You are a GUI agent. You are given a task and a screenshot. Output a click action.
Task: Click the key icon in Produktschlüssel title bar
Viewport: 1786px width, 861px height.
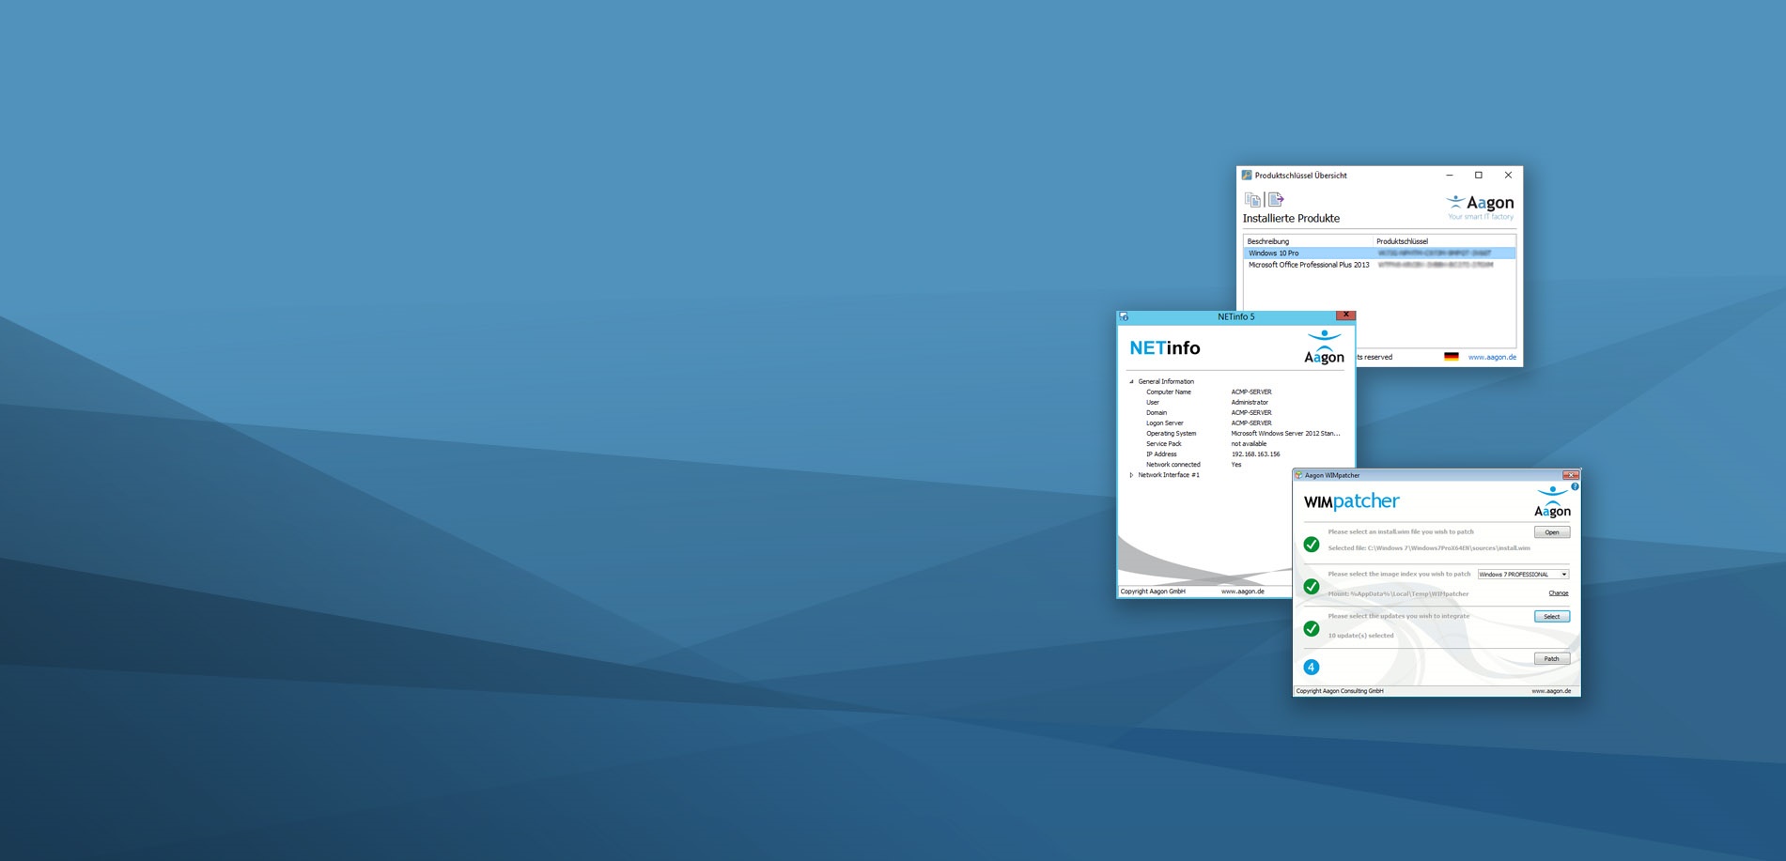pos(1247,175)
